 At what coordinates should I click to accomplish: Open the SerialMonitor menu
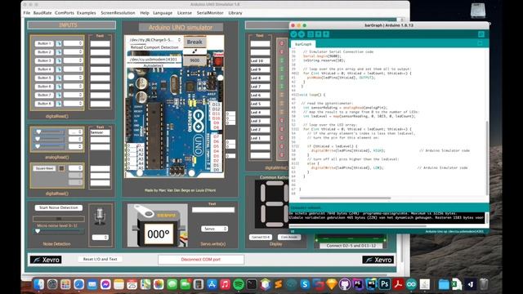pos(210,13)
